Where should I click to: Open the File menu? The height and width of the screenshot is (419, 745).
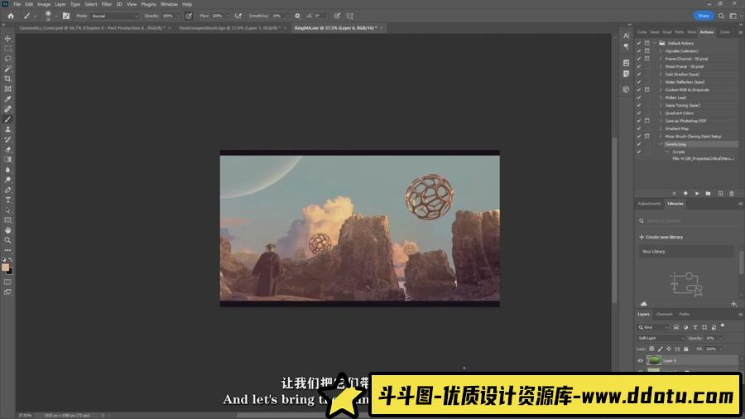click(17, 4)
